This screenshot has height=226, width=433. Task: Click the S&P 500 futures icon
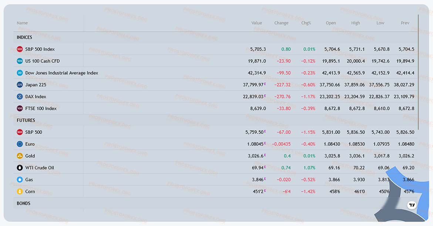click(20, 132)
